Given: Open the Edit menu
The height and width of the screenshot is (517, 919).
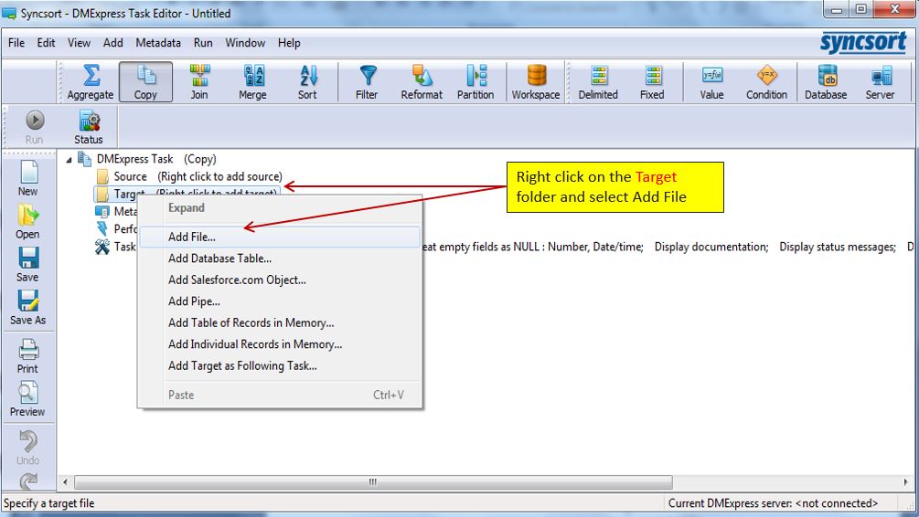Looking at the screenshot, I should pyautogui.click(x=46, y=43).
